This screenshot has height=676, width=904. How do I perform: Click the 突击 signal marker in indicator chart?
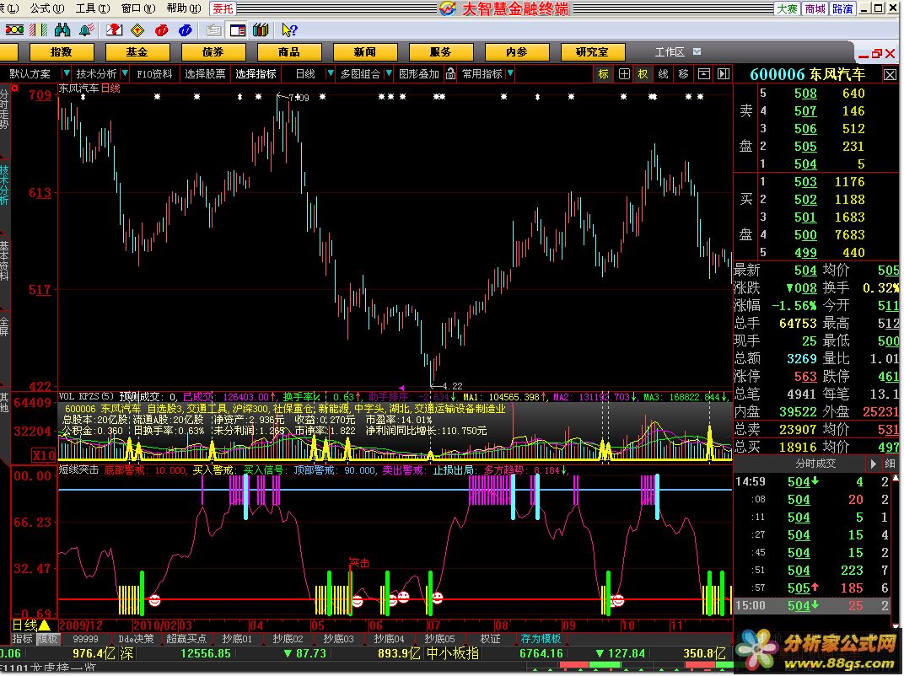[359, 562]
